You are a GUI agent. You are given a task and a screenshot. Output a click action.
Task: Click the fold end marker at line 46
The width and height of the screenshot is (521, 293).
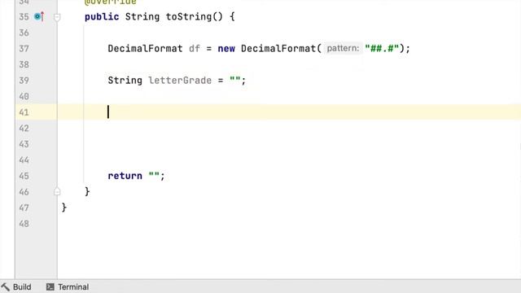(57, 192)
